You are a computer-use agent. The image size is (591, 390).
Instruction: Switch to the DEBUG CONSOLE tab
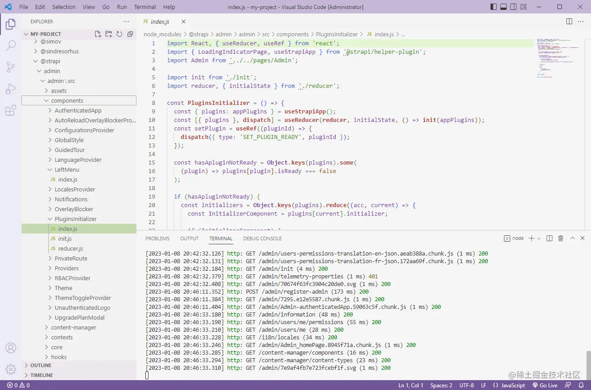(x=263, y=238)
